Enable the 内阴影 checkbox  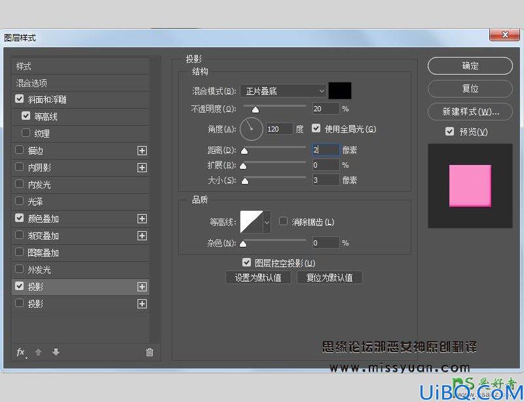coord(20,167)
